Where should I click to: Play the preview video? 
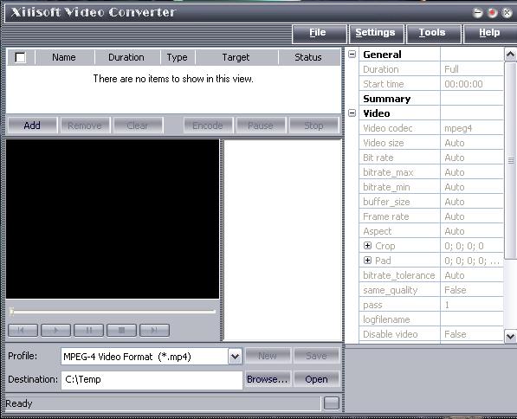[55, 330]
